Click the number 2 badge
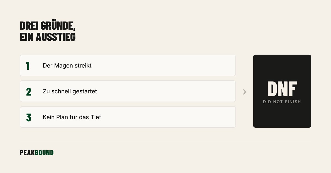 tap(29, 91)
